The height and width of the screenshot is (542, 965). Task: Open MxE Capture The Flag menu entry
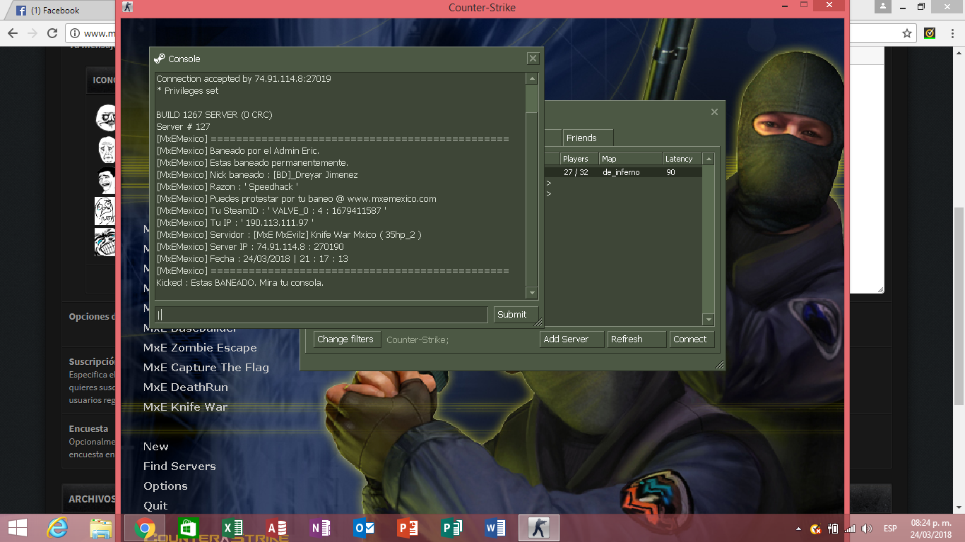point(206,368)
